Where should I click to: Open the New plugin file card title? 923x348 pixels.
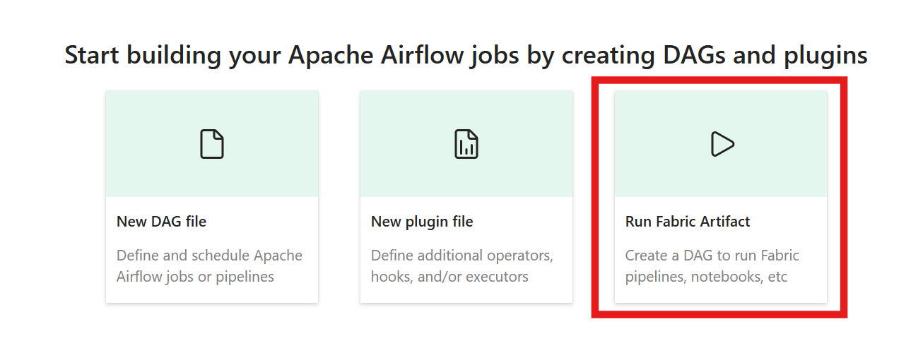point(422,222)
